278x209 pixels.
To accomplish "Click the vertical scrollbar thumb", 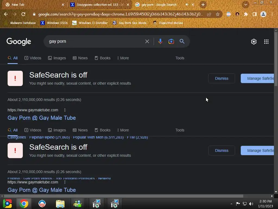I will click(276, 59).
